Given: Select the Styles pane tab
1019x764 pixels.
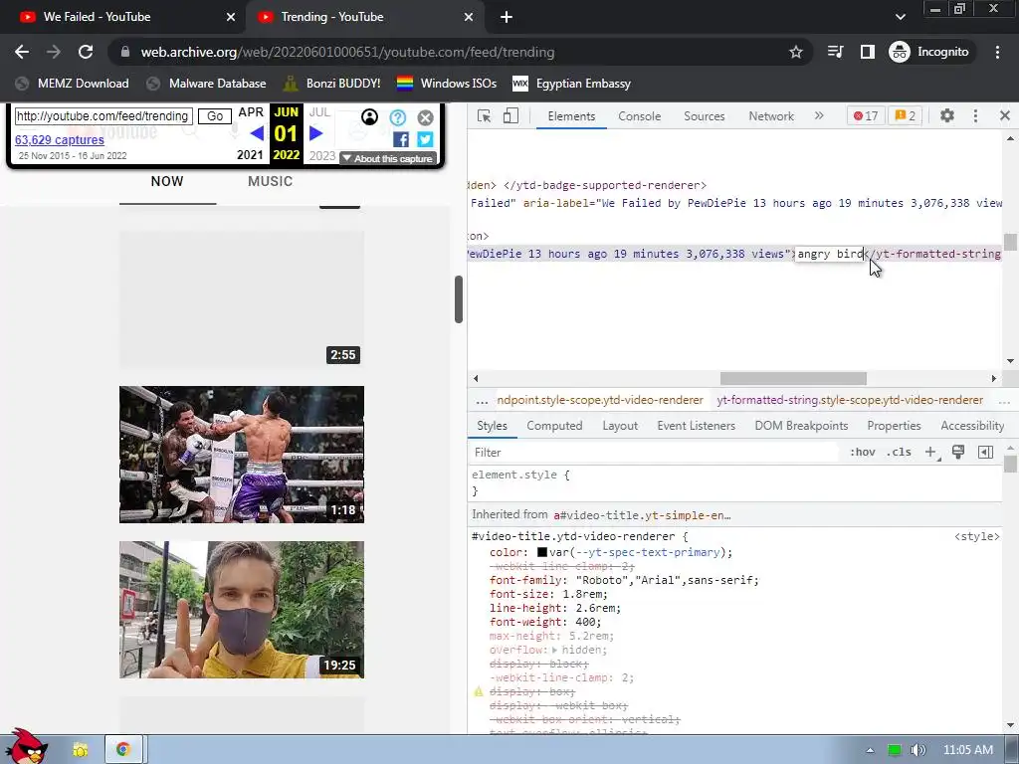Looking at the screenshot, I should 492,426.
